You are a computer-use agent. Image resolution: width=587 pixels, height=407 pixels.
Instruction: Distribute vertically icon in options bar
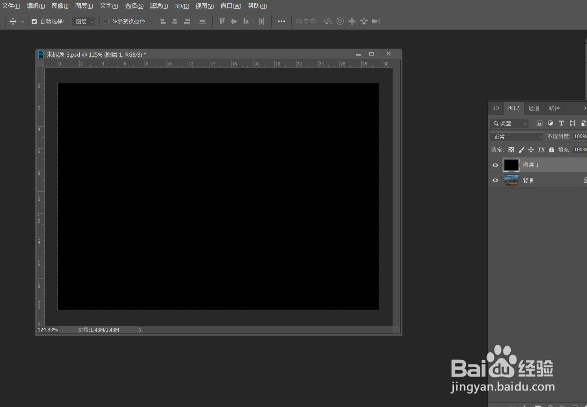(x=202, y=21)
